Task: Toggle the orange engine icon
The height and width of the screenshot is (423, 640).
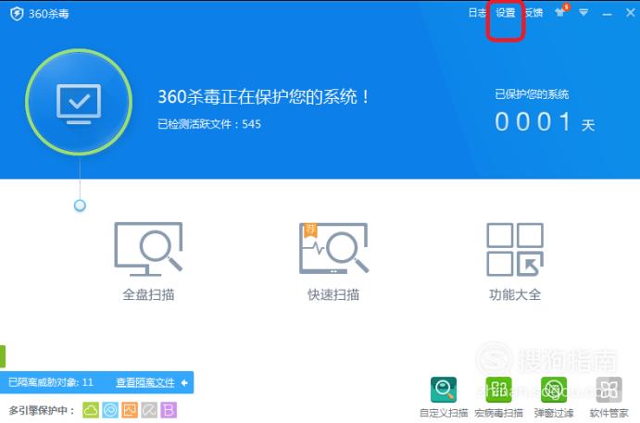Action: pos(130,410)
